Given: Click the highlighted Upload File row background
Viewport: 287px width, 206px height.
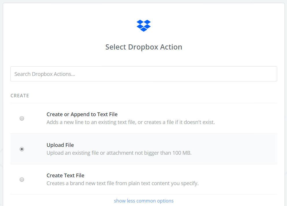Looking at the screenshot, I should click(144, 149).
